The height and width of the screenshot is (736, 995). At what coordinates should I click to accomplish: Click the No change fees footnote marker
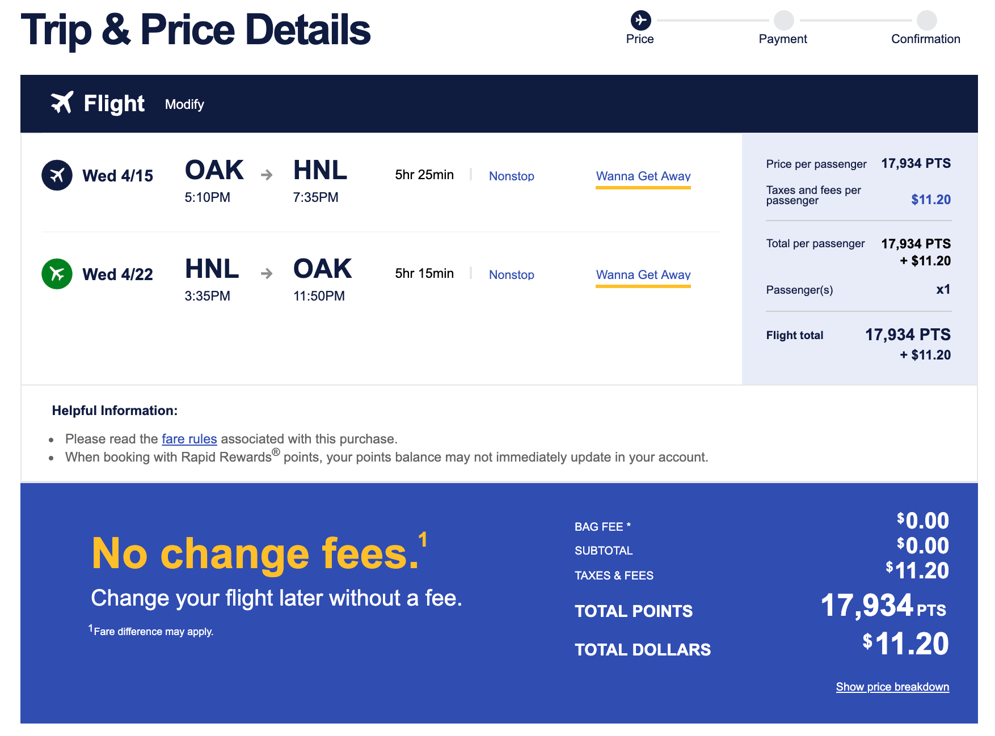[x=423, y=538]
